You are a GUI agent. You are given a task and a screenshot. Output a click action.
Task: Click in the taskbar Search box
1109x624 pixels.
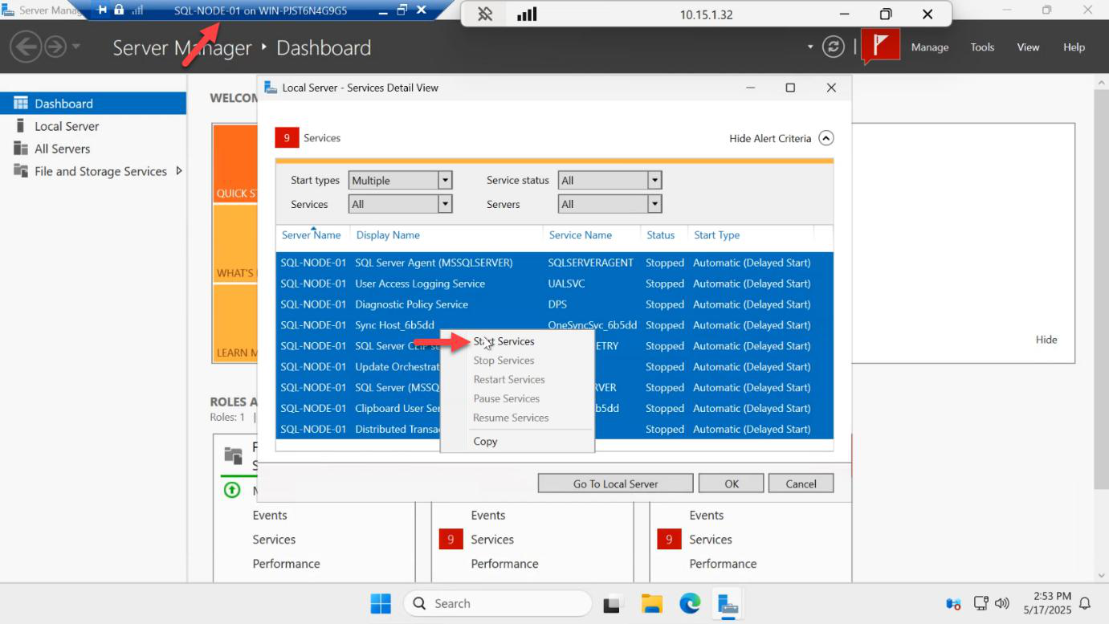coord(498,603)
